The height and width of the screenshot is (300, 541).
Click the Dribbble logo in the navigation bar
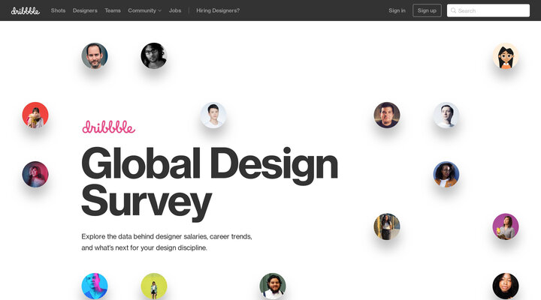coord(26,10)
